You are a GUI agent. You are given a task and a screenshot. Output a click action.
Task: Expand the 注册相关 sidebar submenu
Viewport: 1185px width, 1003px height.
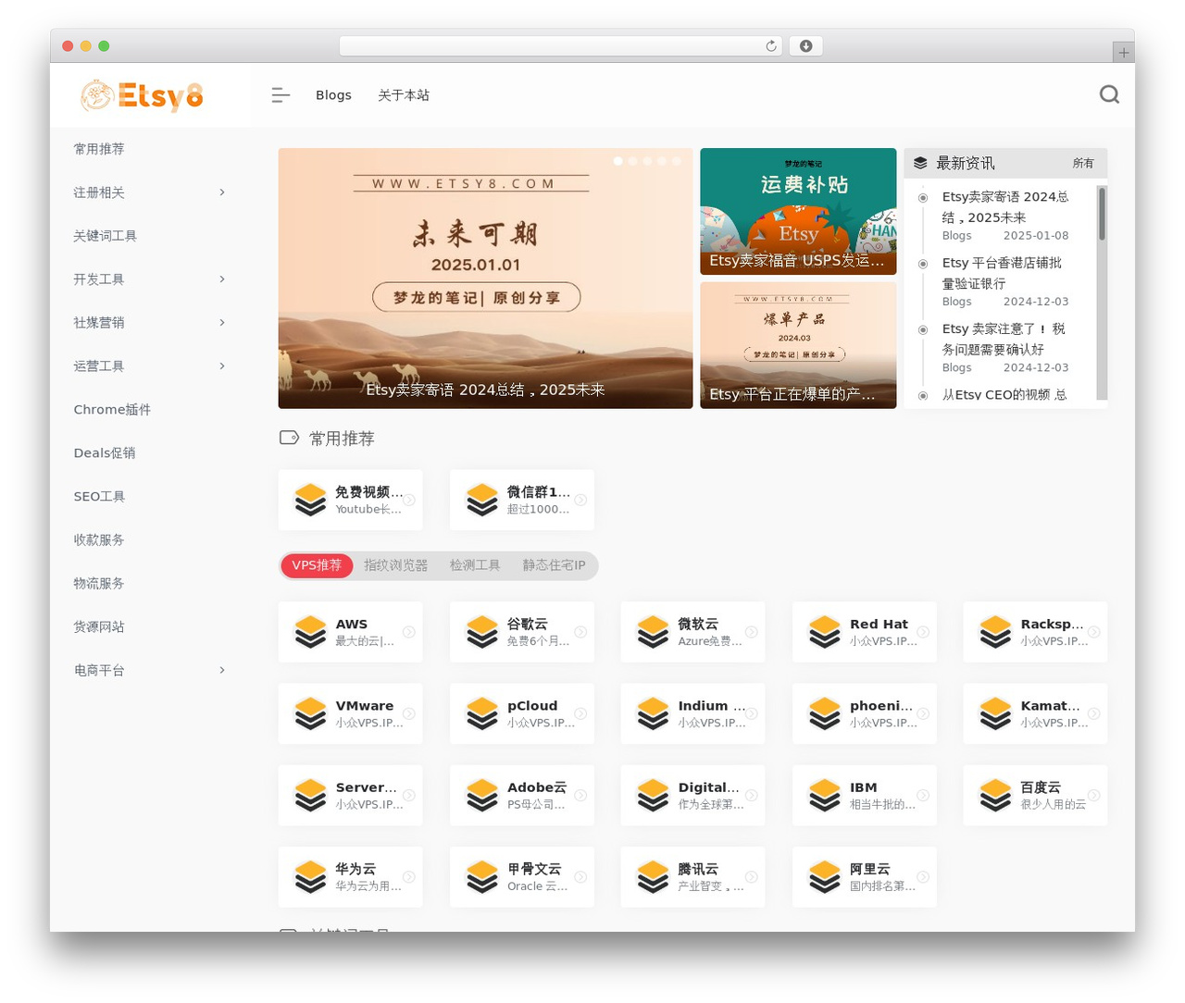[222, 192]
